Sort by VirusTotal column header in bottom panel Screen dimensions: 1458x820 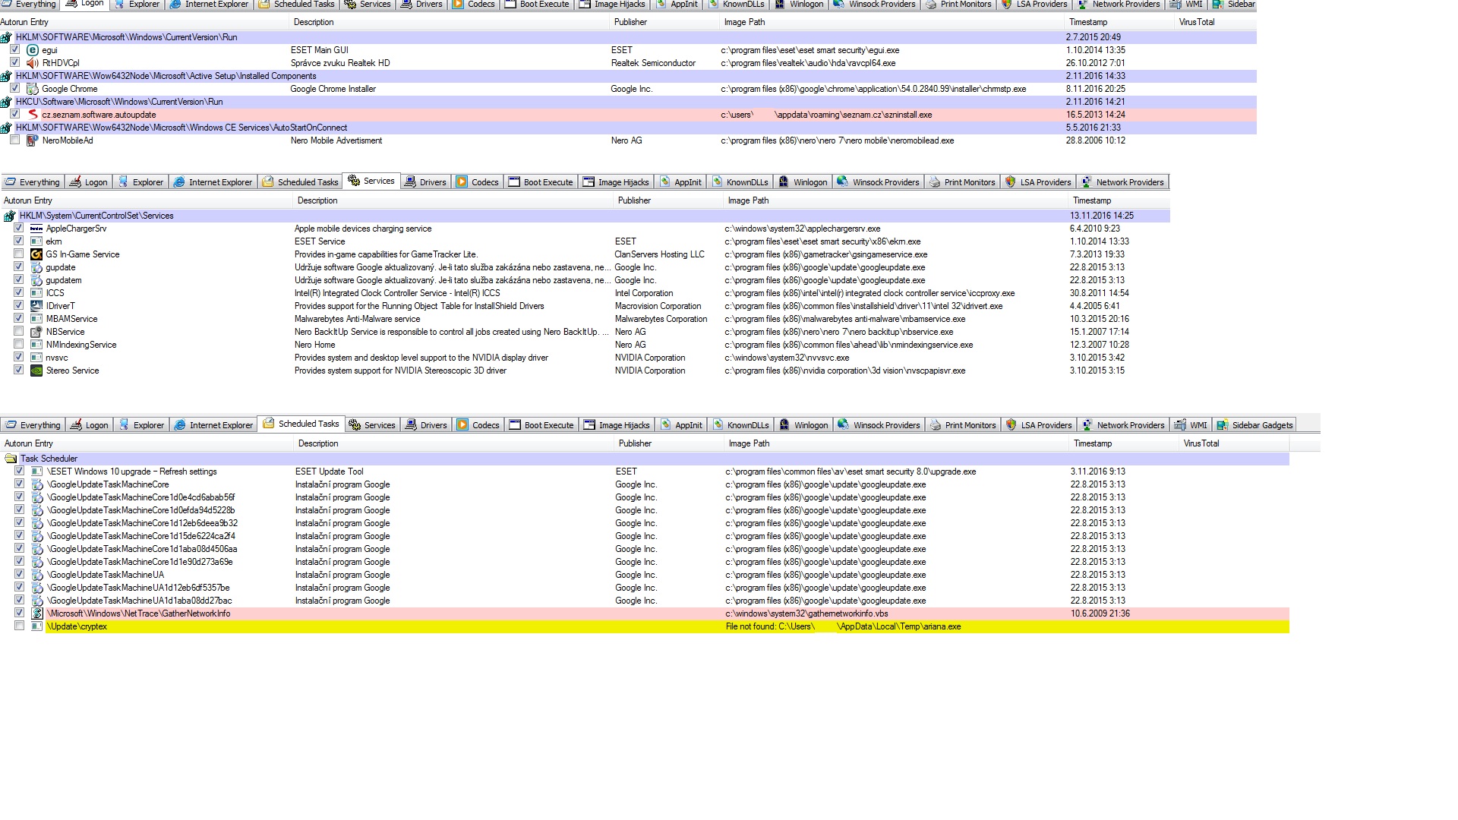pyautogui.click(x=1201, y=443)
